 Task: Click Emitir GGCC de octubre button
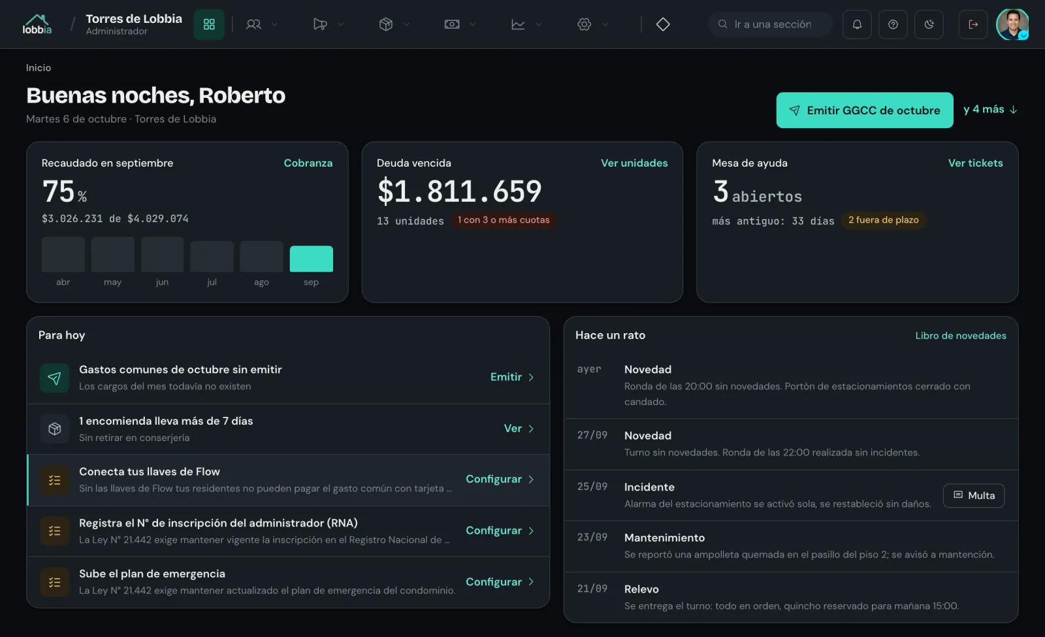coord(865,110)
